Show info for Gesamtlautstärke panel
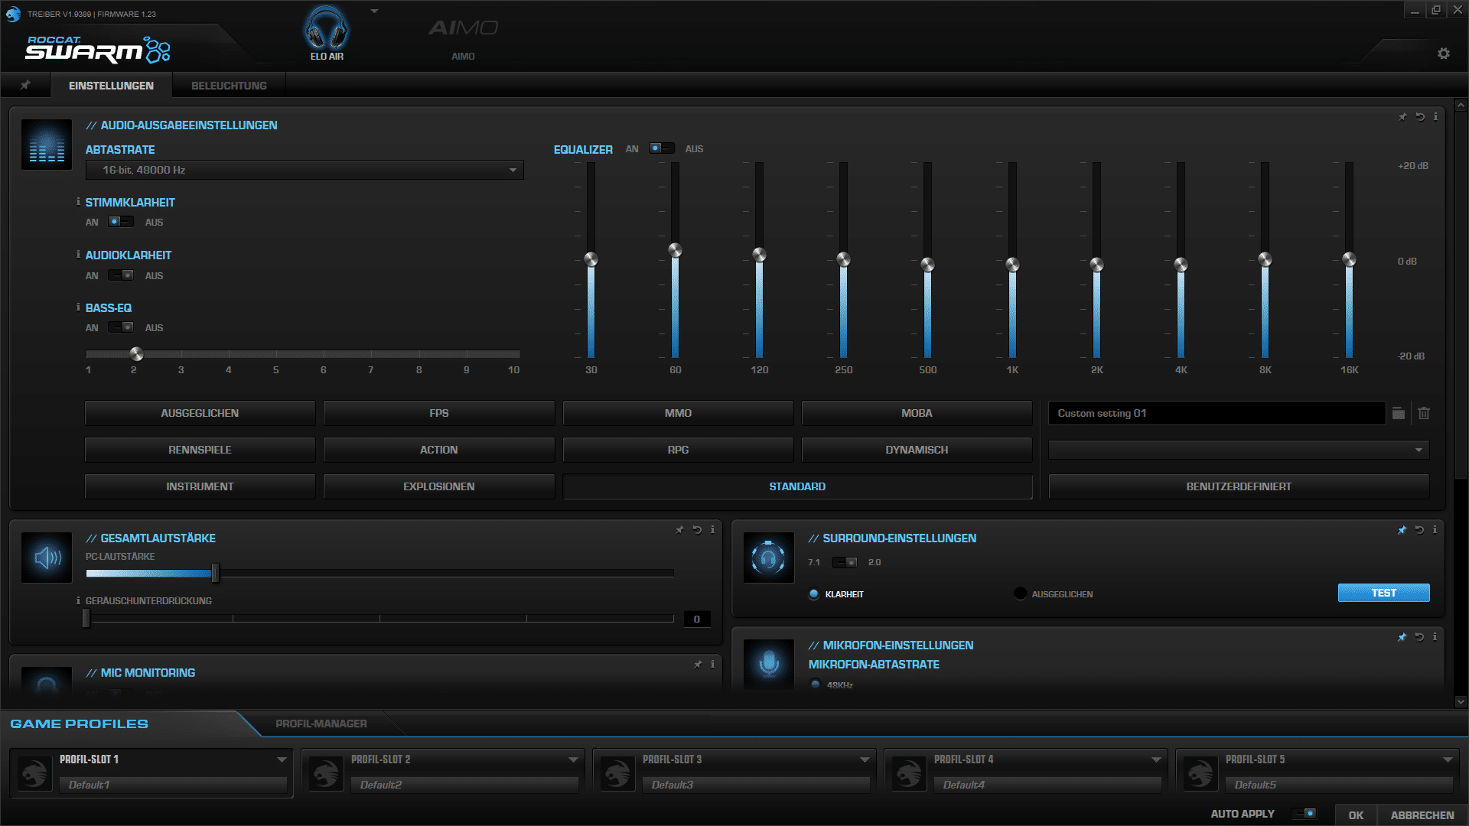The image size is (1469, 826). point(712,529)
